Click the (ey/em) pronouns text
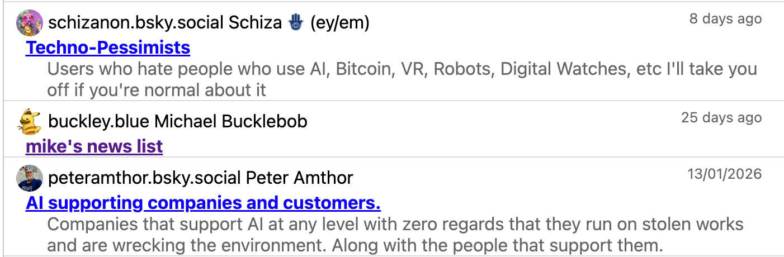The image size is (784, 257). (340, 23)
